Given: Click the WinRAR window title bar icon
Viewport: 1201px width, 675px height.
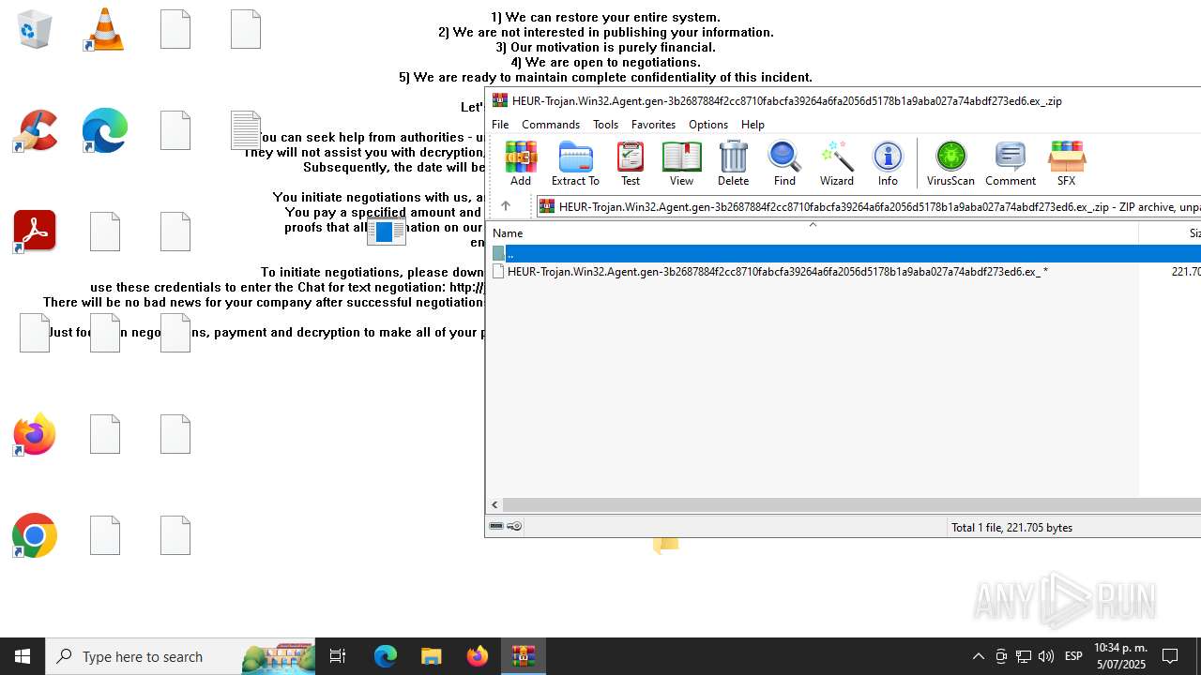Looking at the screenshot, I should [x=499, y=100].
